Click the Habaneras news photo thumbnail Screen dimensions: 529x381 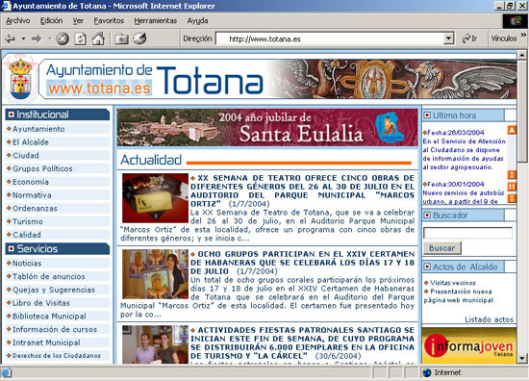[155, 274]
